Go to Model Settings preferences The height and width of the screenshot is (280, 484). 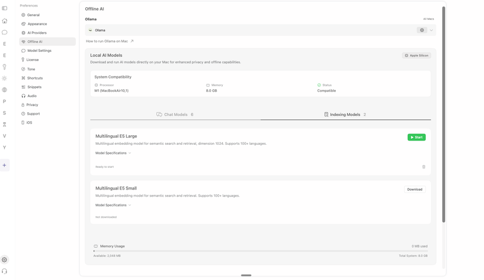39,51
